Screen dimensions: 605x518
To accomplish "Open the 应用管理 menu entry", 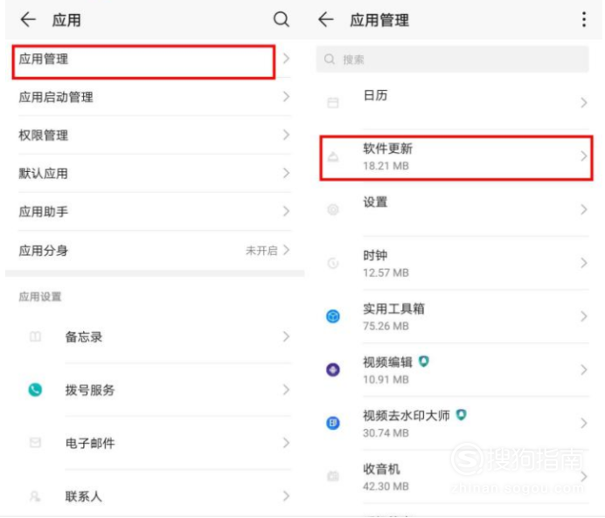I will click(x=155, y=59).
